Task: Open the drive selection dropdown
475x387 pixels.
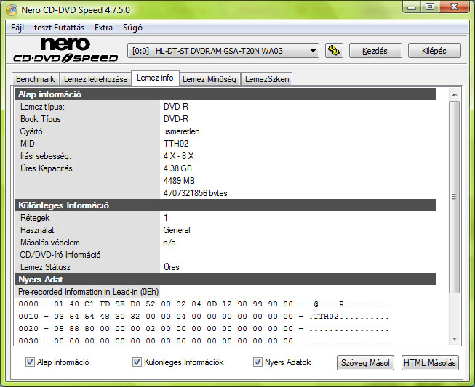Action: point(223,51)
